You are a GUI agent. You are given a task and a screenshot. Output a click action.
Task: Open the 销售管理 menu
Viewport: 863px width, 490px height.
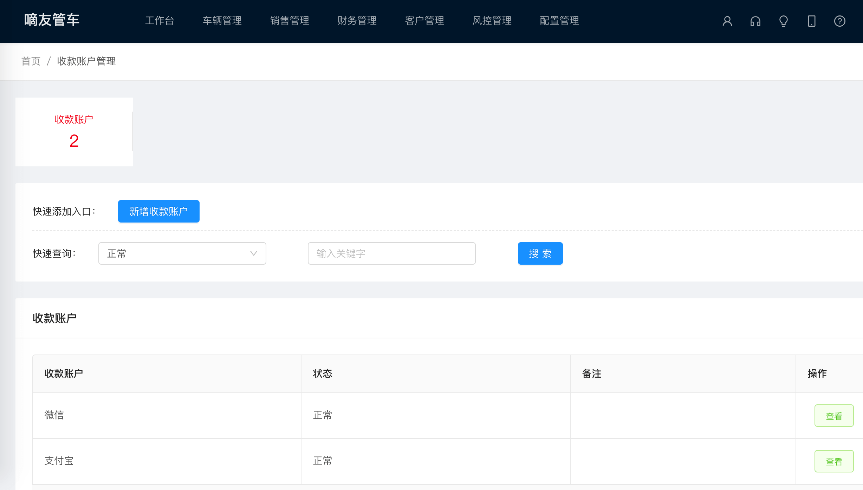(x=290, y=21)
